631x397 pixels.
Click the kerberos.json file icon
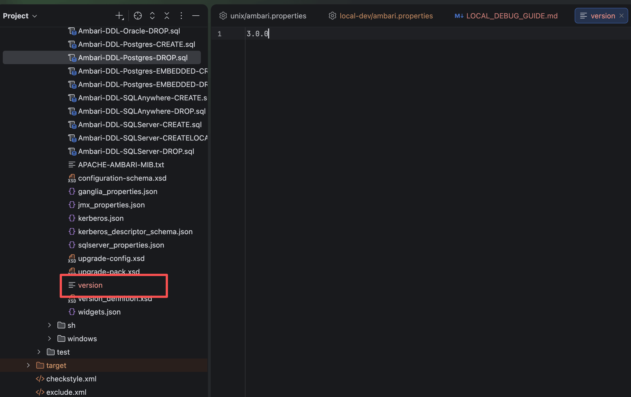point(72,218)
